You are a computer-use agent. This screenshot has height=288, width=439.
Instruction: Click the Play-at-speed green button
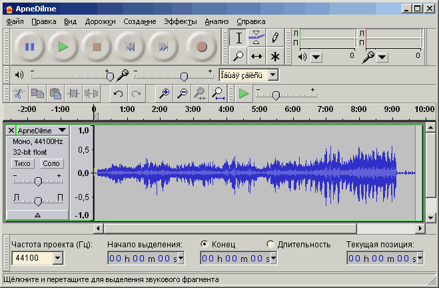[244, 93]
